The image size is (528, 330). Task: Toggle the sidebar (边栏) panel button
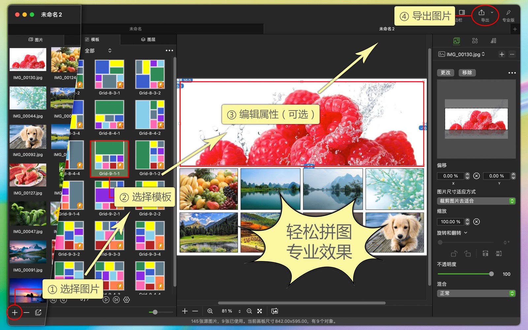click(x=462, y=13)
